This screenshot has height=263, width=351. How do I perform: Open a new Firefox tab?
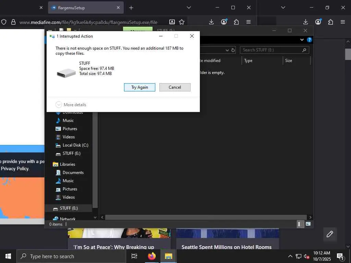click(131, 8)
